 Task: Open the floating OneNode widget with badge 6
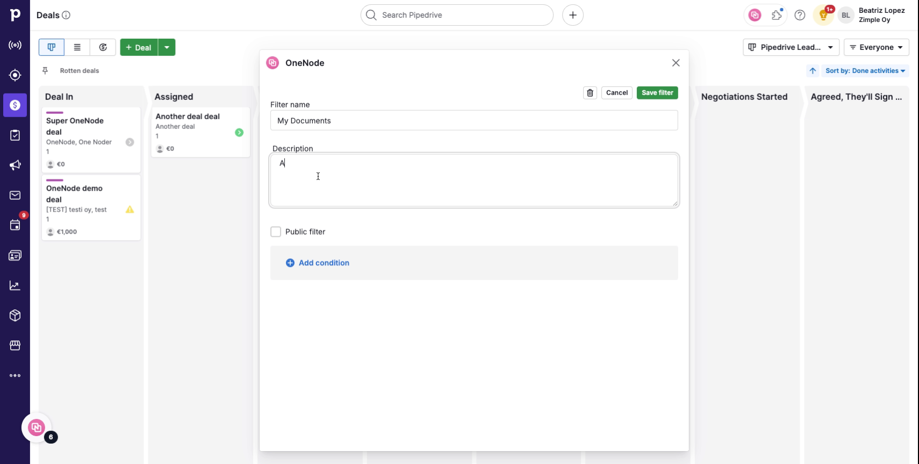(37, 427)
